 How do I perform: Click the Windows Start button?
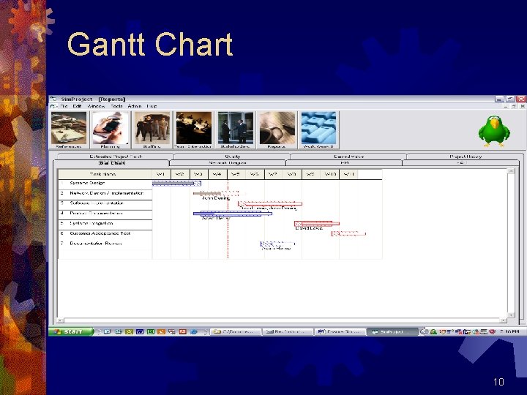click(x=70, y=332)
